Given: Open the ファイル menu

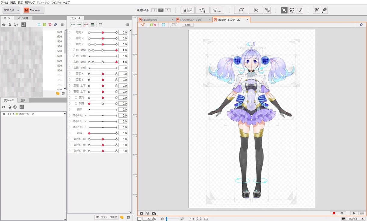Looking at the screenshot, I should (5, 2).
